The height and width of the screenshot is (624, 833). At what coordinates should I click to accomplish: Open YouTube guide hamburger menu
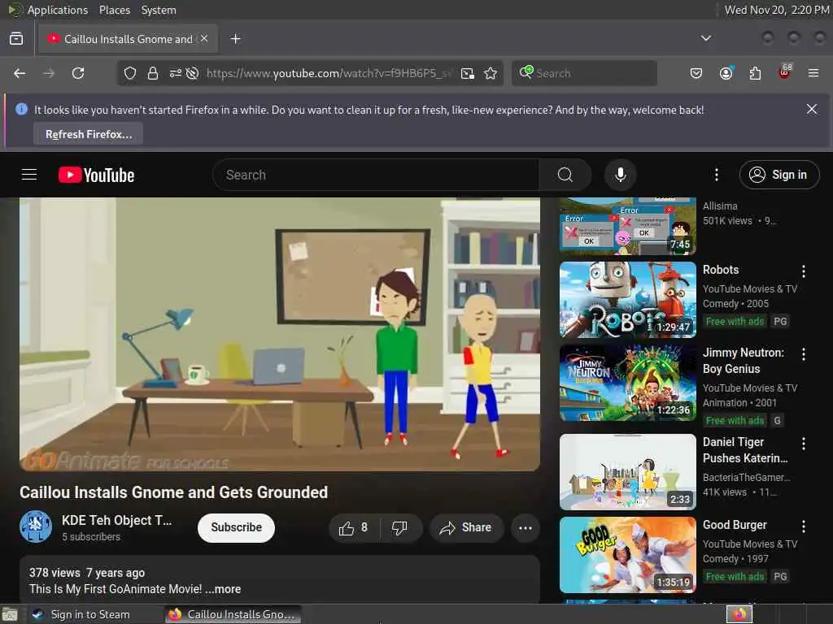click(29, 175)
